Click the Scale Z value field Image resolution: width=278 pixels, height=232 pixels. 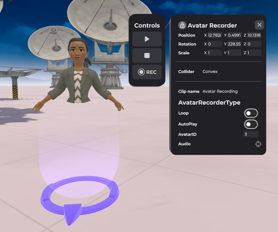tap(254, 53)
